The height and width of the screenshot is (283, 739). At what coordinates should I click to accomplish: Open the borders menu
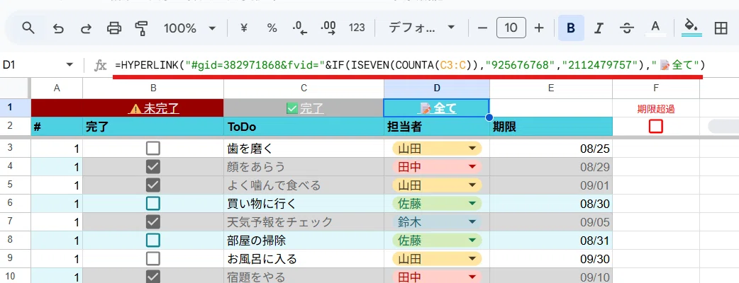[x=721, y=28]
